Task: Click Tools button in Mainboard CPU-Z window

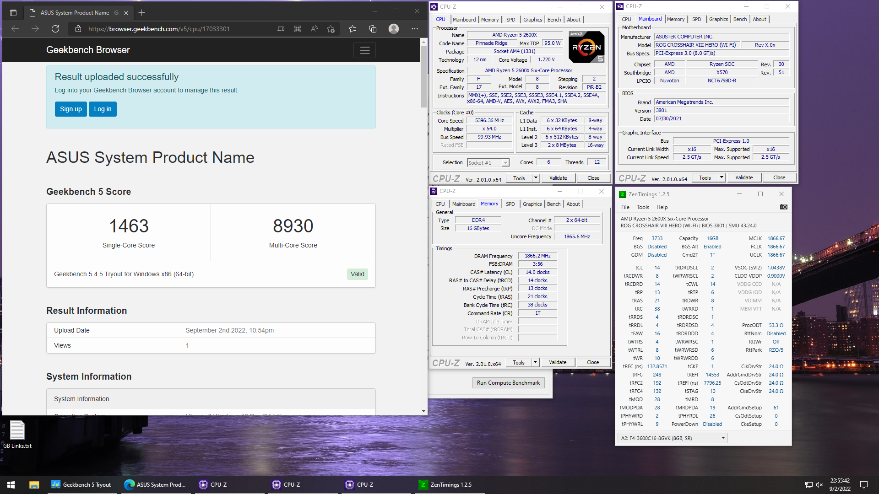Action: click(705, 177)
